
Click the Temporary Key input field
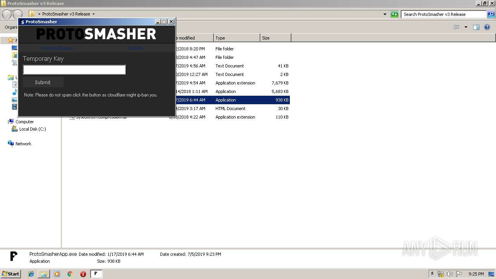(74, 70)
